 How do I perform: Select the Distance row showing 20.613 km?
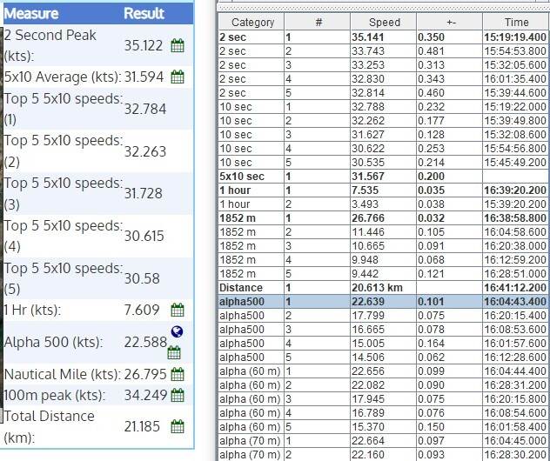(x=384, y=287)
